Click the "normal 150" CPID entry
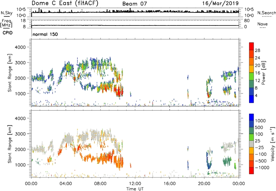The image size is (276, 191). tap(45, 34)
